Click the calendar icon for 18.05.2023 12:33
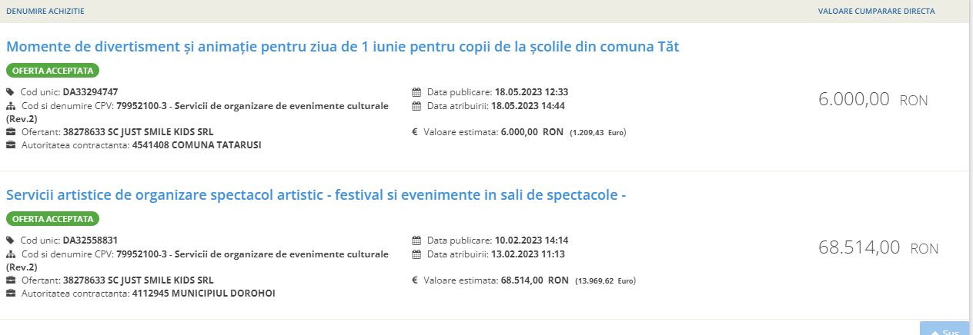Screen dimensions: 973x335 pyautogui.click(x=417, y=92)
